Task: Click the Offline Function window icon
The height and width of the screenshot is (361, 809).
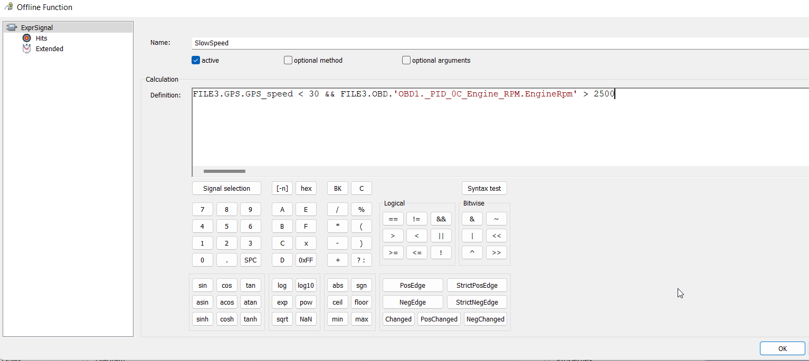Action: 8,7
